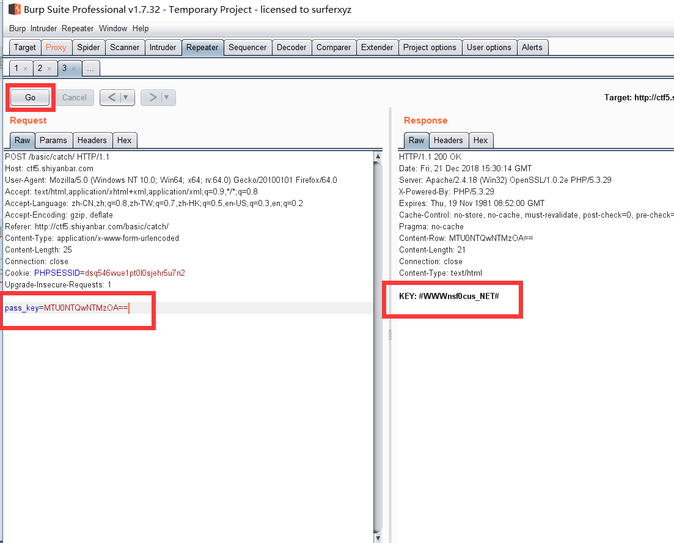Click the Upgrade-Insecure-Requests: 1 header
Viewport: 674px width, 543px height.
coord(58,284)
